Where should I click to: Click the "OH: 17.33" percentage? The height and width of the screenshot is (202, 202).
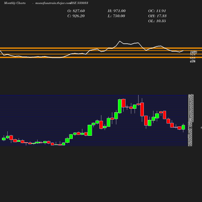pyautogui.click(x=157, y=16)
